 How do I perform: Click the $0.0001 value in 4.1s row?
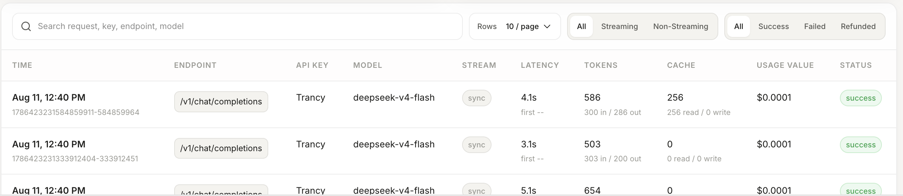click(x=774, y=98)
